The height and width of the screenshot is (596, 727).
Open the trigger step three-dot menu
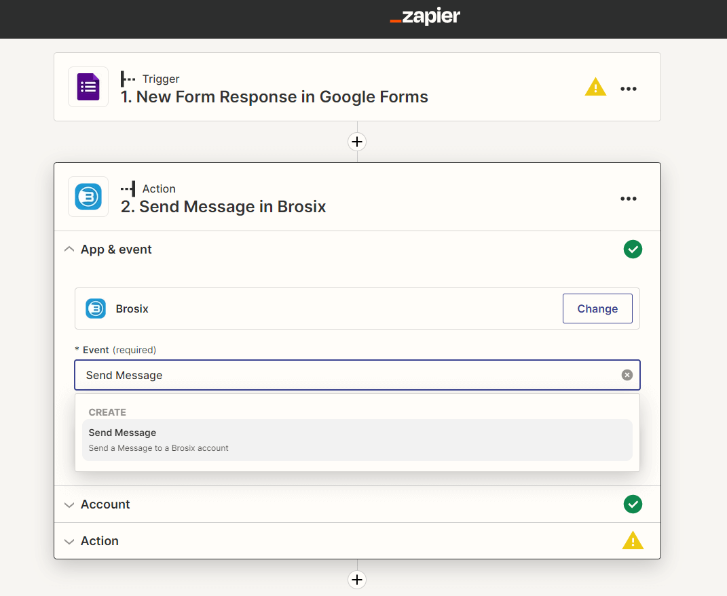click(x=629, y=88)
